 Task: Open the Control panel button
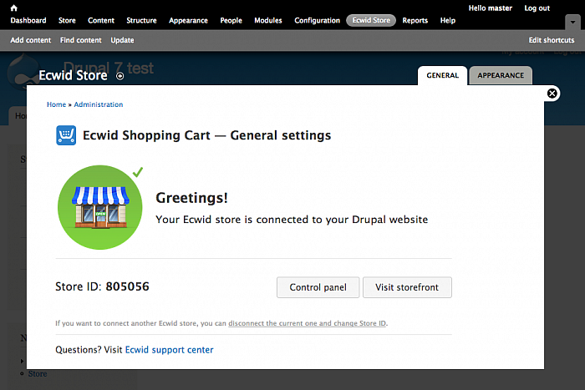coord(318,287)
